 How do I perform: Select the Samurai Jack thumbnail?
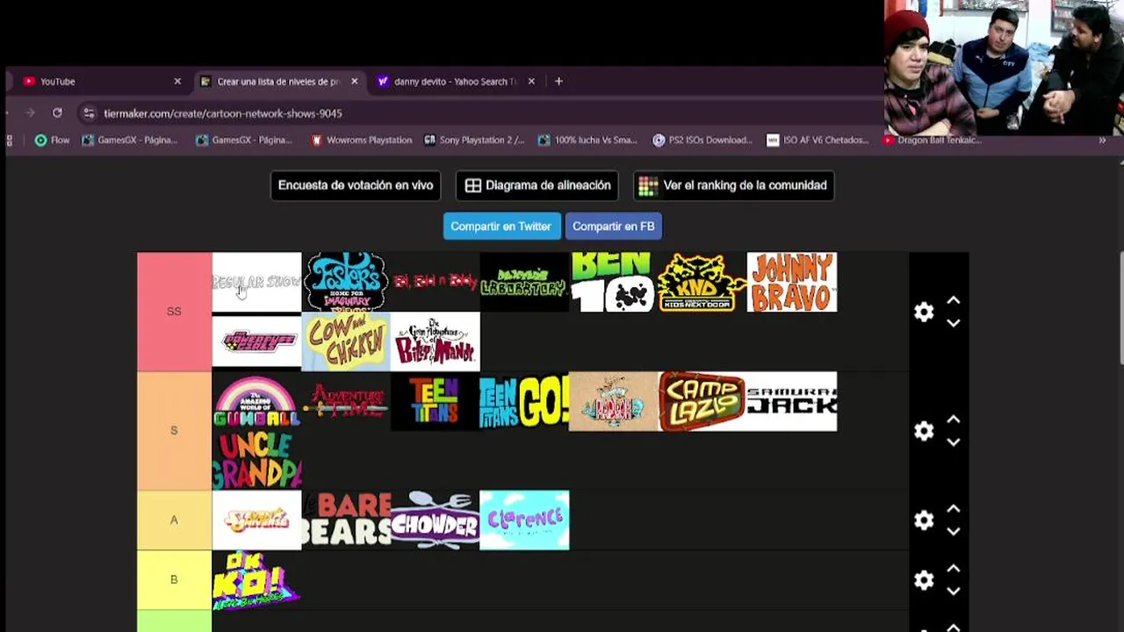[x=791, y=401]
